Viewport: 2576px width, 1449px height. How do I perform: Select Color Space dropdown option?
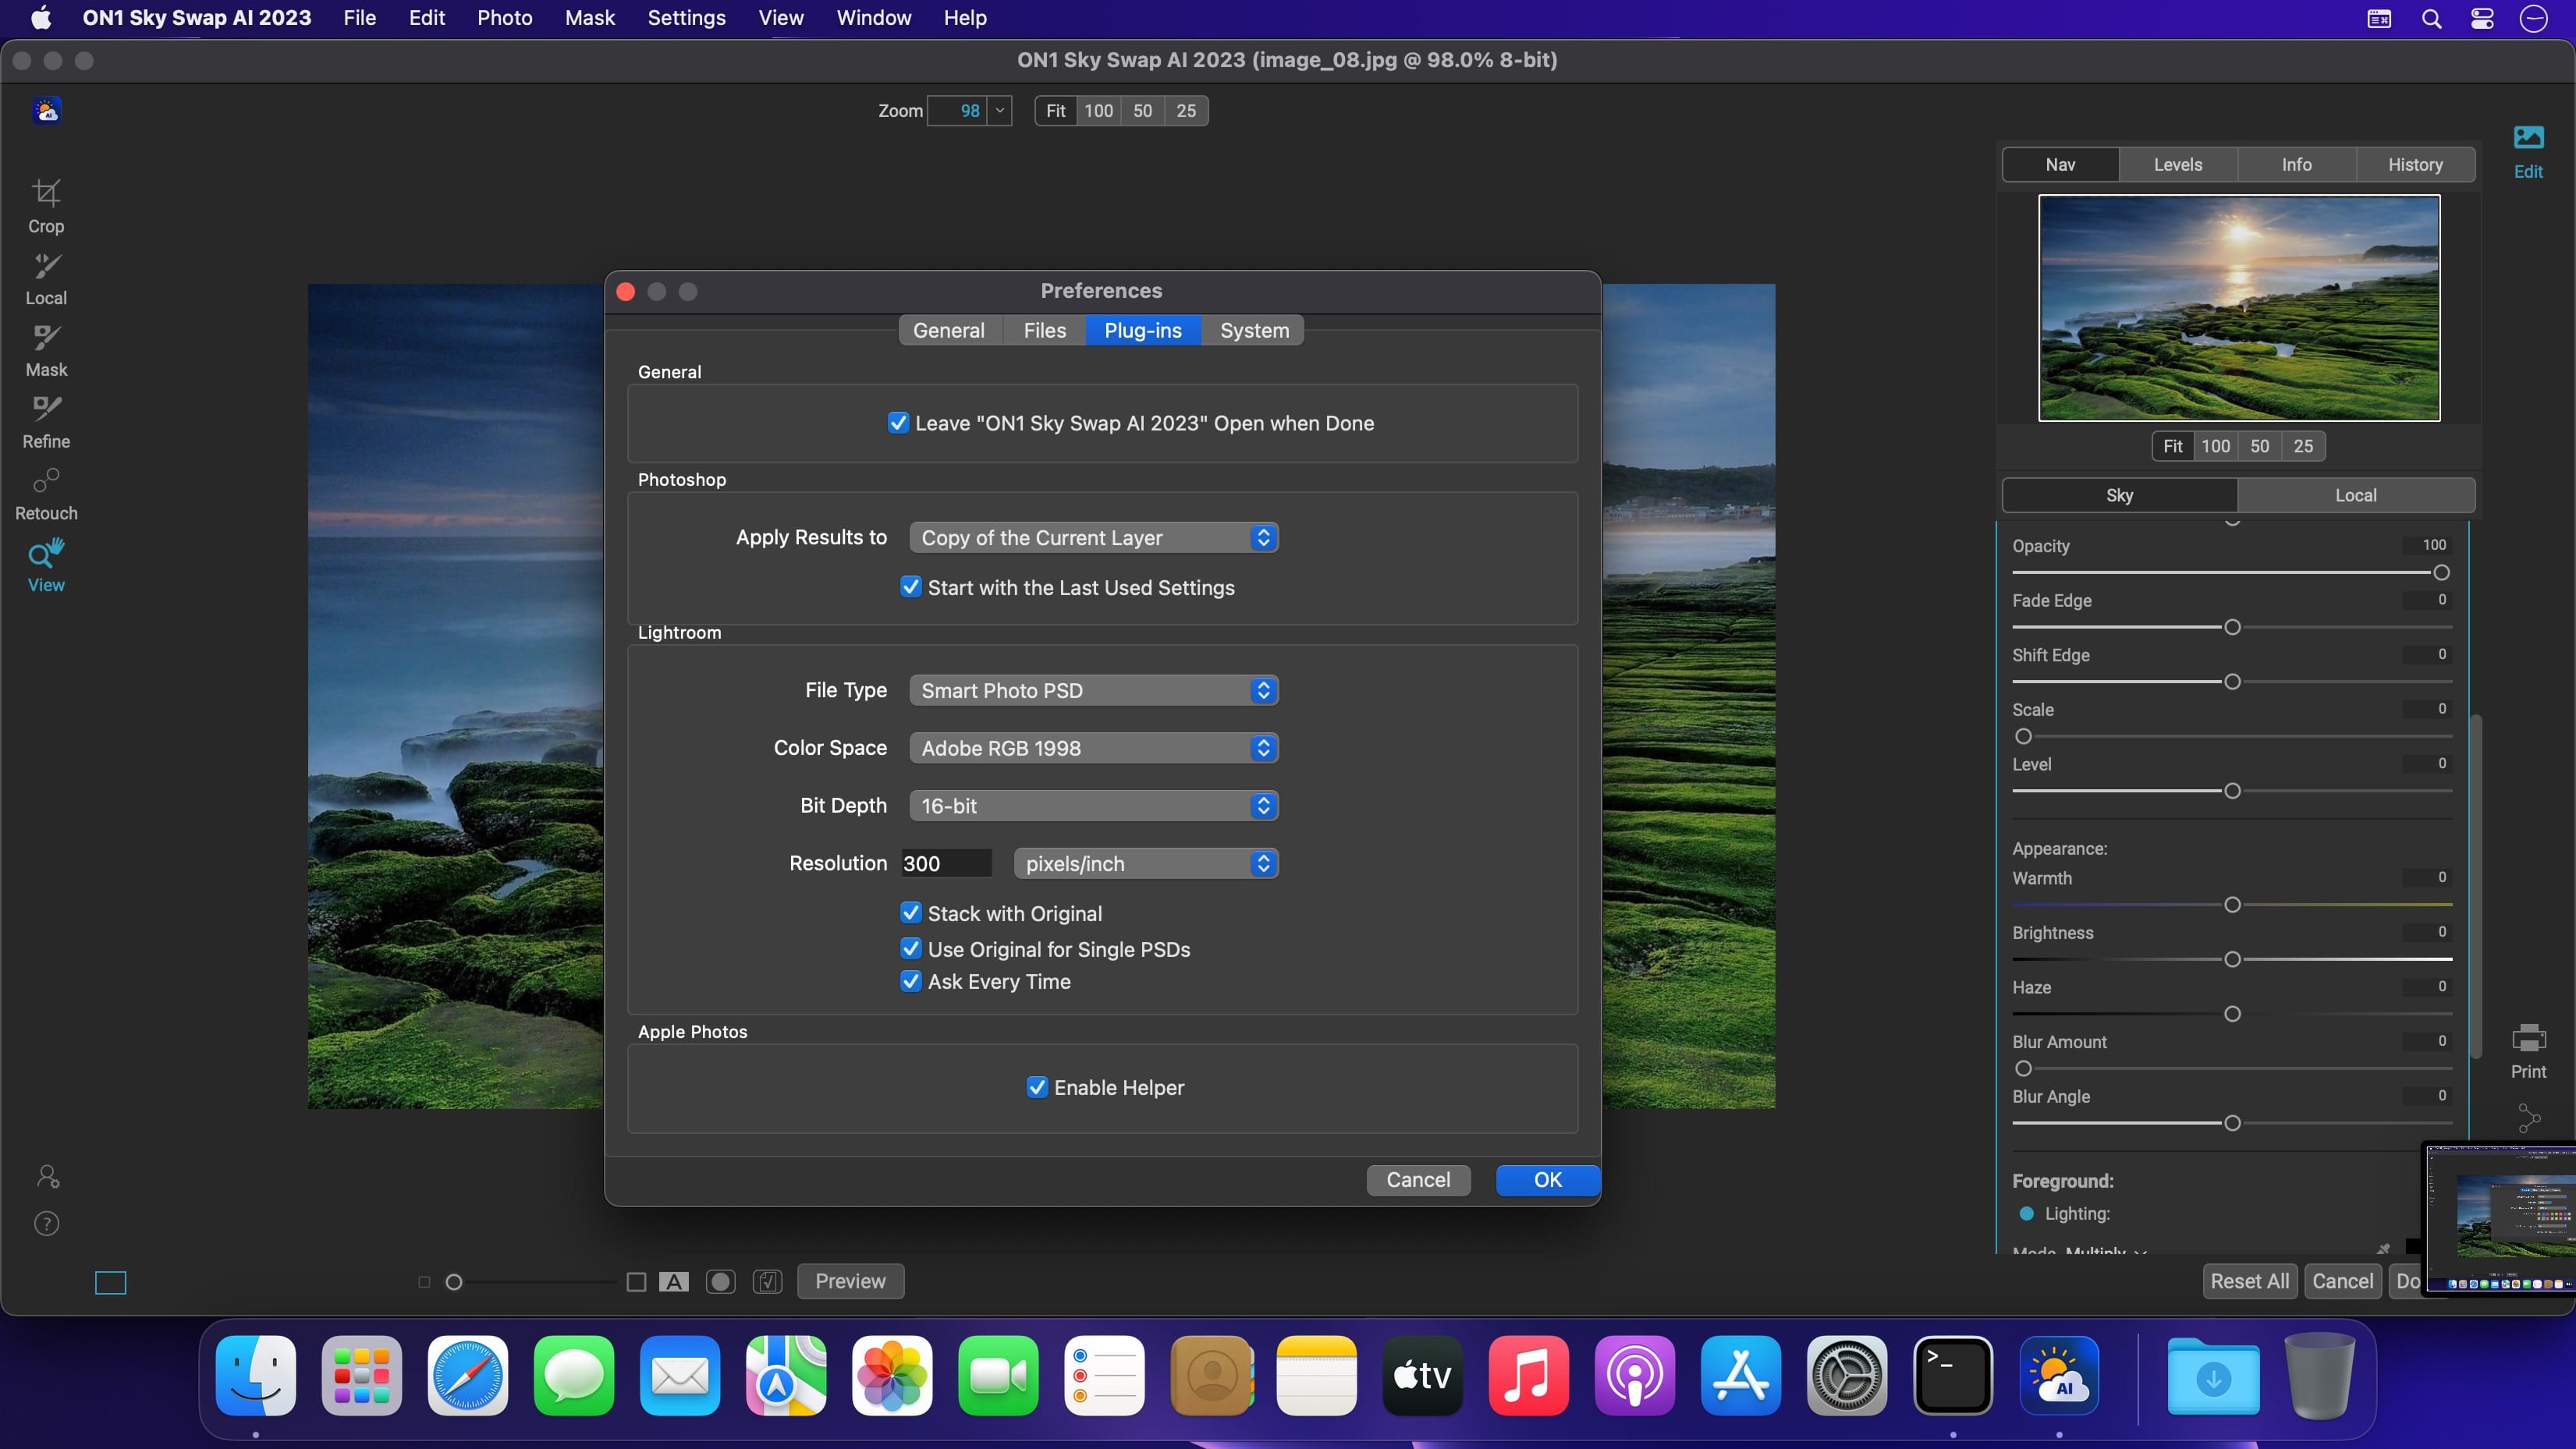coord(1091,746)
